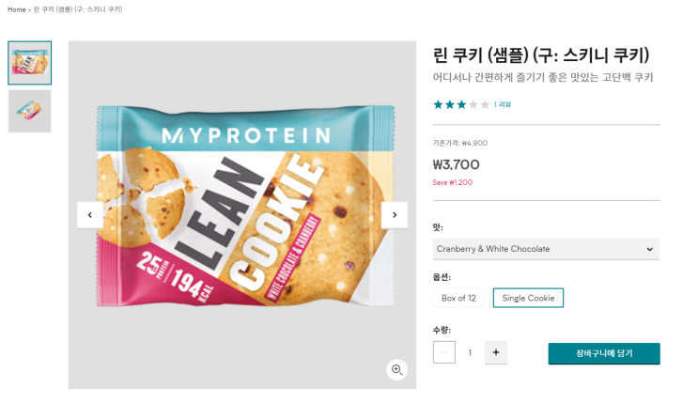The width and height of the screenshot is (698, 403).
Task: Click the next image arrow
Action: tap(395, 215)
